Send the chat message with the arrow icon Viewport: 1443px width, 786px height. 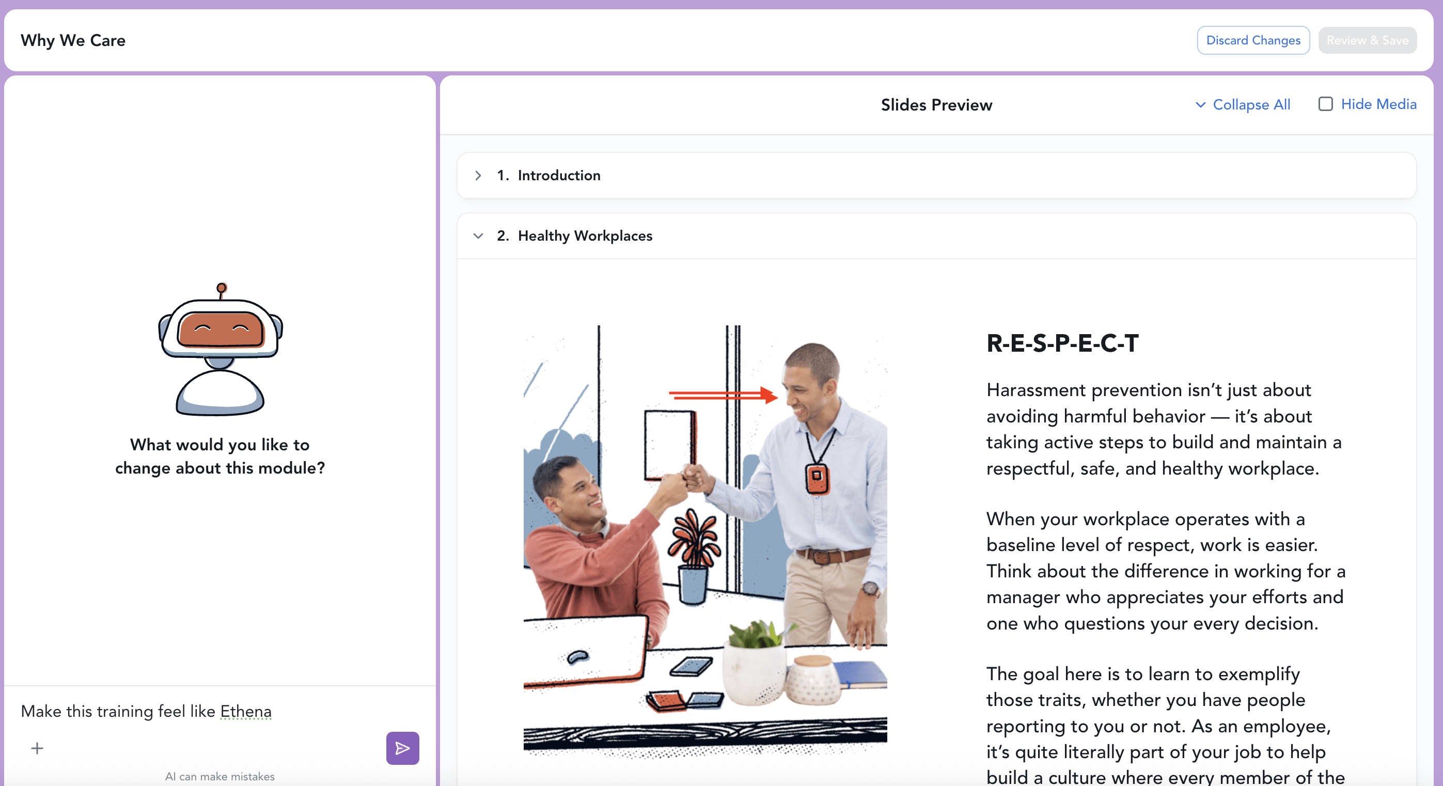(402, 748)
